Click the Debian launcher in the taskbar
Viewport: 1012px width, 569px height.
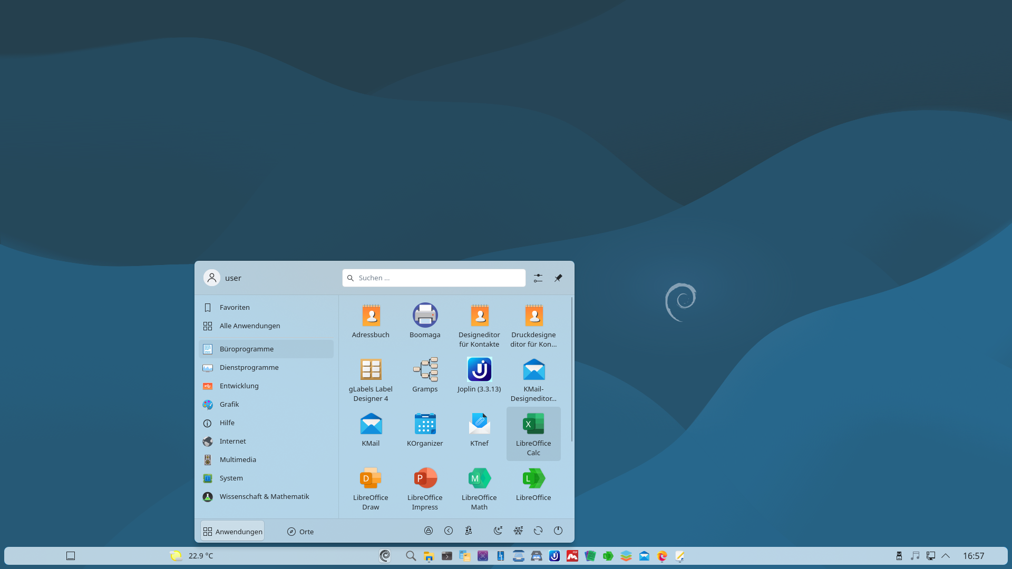point(385,555)
